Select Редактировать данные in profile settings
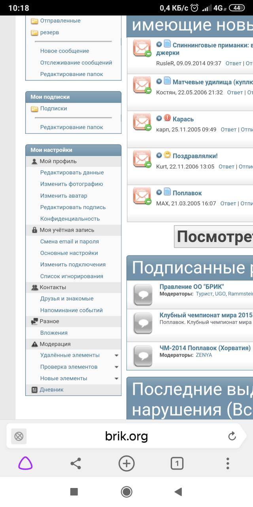 coord(72,173)
